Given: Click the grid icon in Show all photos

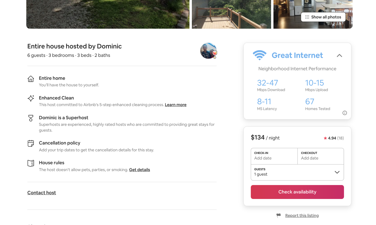Looking at the screenshot, I should point(307,17).
